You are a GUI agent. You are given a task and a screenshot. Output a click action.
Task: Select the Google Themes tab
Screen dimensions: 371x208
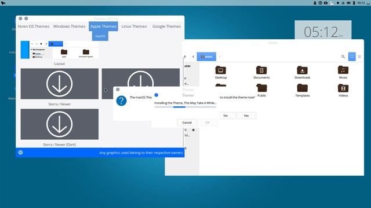tap(166, 27)
